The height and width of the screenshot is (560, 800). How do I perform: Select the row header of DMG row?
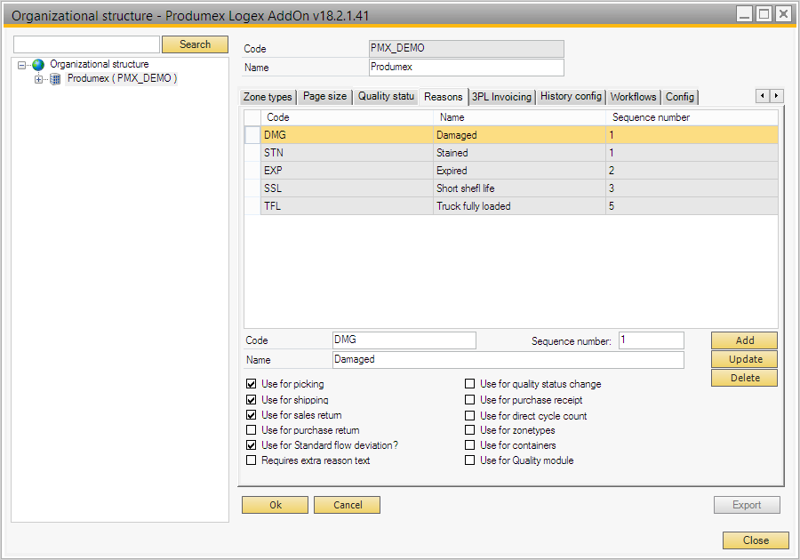click(252, 135)
